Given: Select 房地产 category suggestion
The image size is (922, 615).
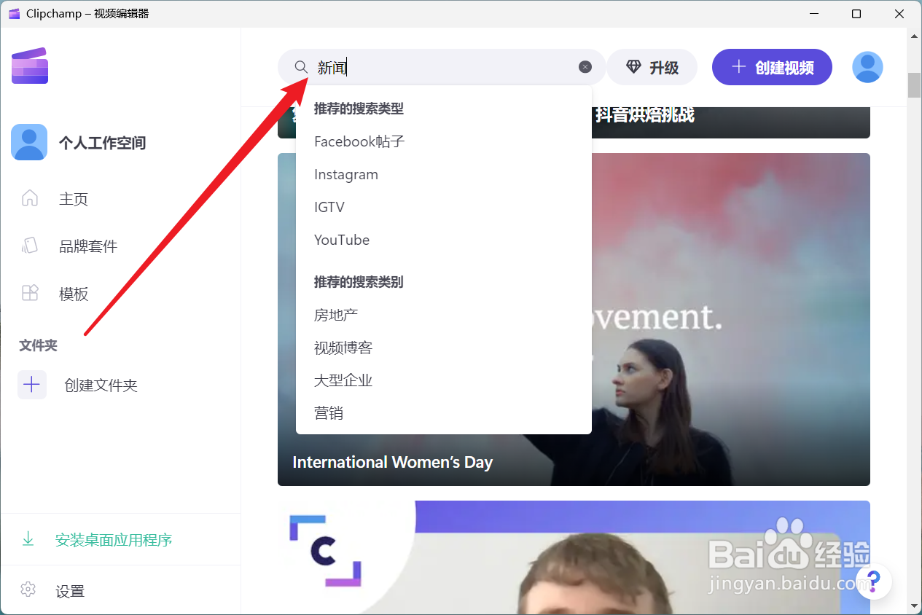Looking at the screenshot, I should point(336,315).
